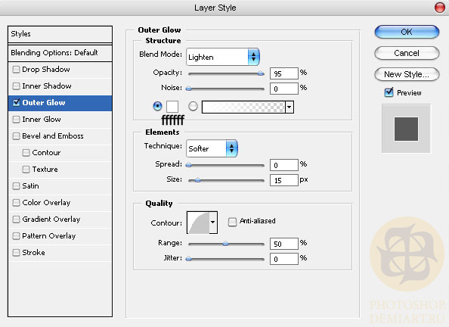Image resolution: width=449 pixels, height=327 pixels.
Task: Click the OK button
Action: click(x=407, y=32)
